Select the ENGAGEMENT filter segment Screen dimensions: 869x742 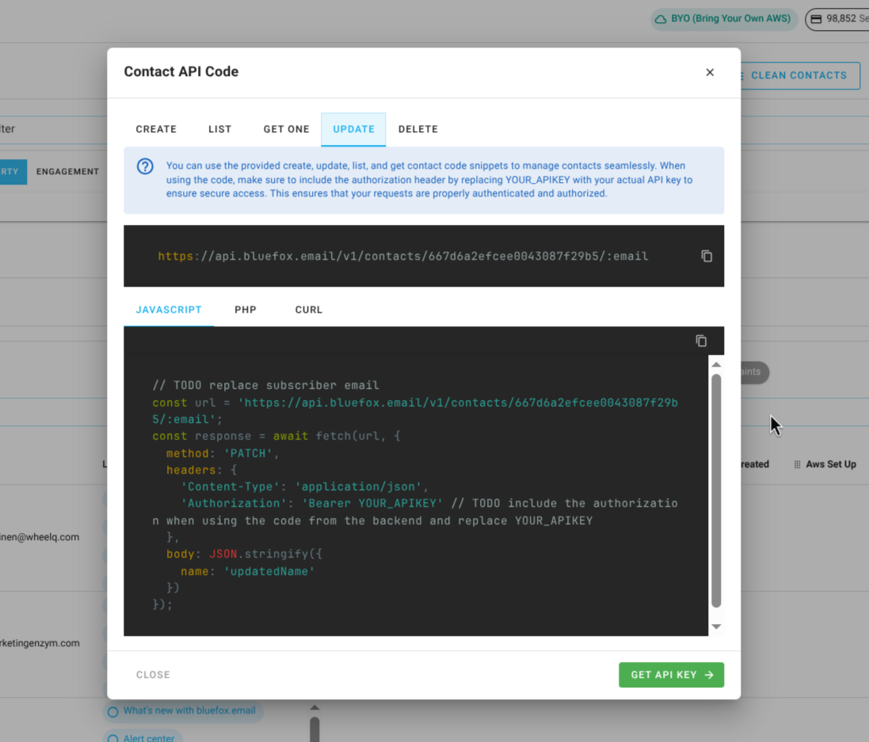coord(68,170)
